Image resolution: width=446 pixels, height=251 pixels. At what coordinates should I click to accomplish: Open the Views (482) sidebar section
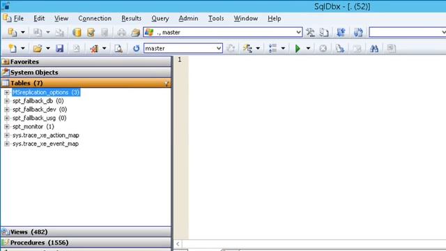click(x=86, y=232)
